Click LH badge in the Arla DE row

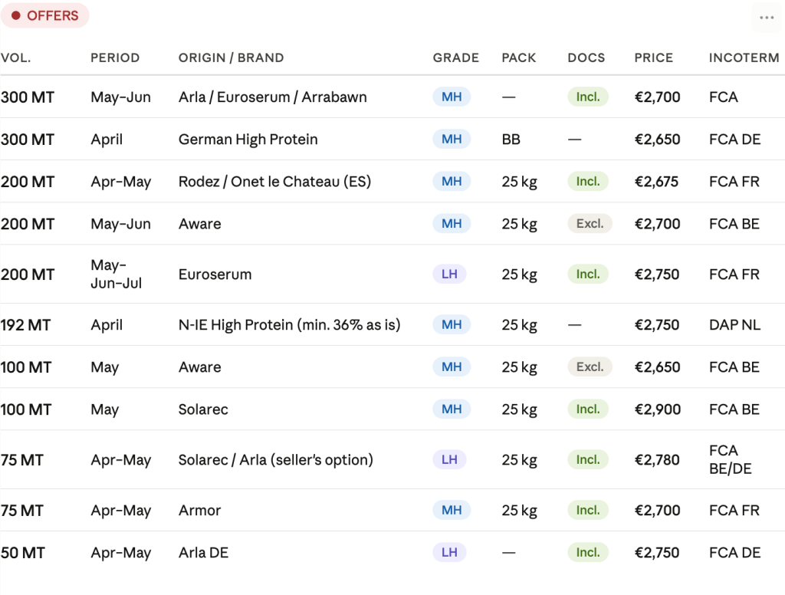[449, 552]
